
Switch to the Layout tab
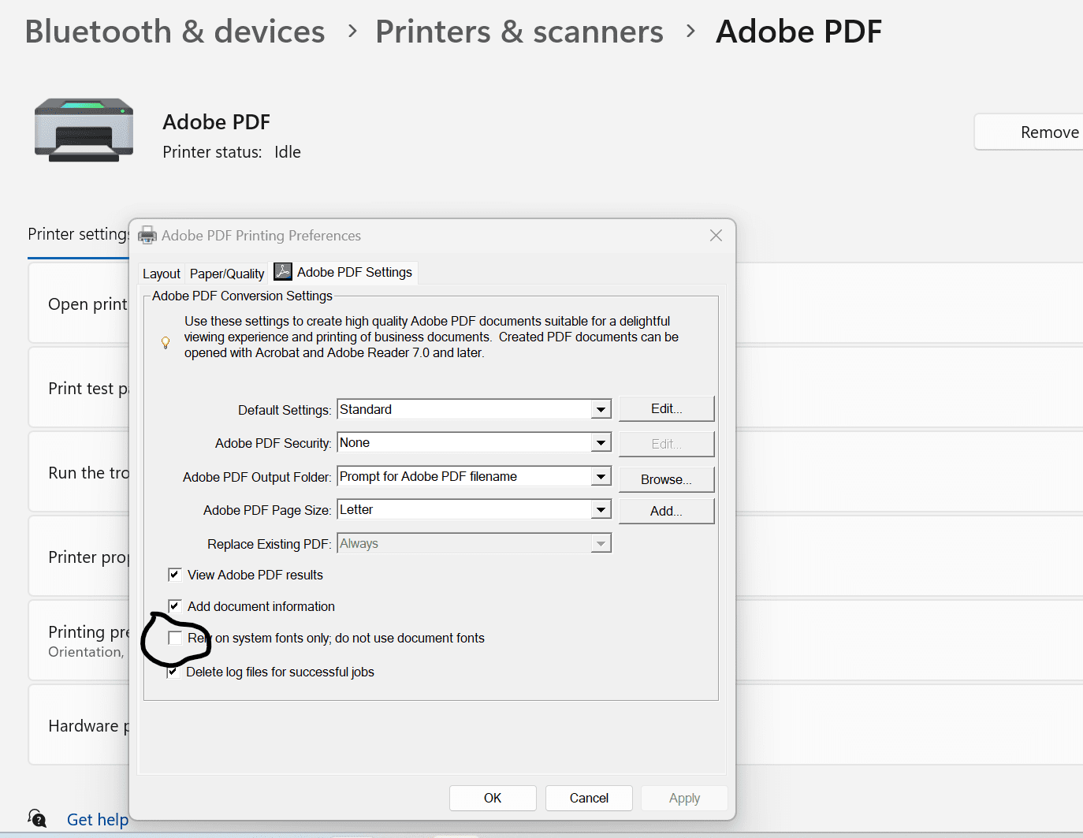click(x=161, y=274)
